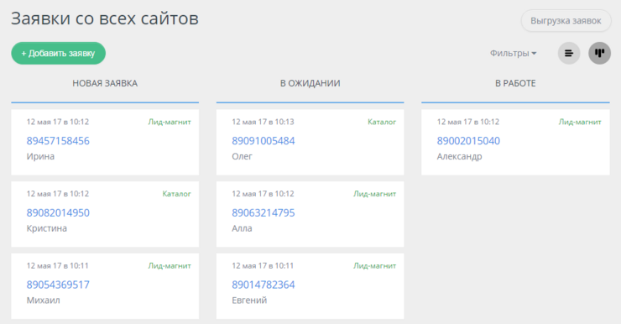Click Лид-магнит tag on Евгений card
The image size is (621, 324).
pos(374,266)
